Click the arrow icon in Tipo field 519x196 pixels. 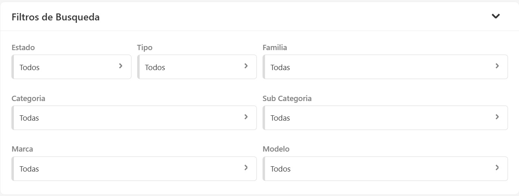(x=246, y=66)
